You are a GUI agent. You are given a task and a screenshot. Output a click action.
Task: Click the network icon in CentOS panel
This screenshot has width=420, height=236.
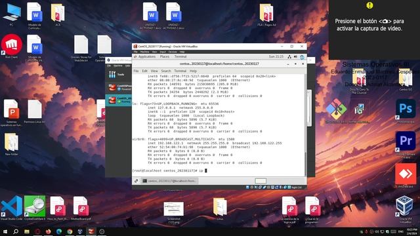click(x=289, y=57)
